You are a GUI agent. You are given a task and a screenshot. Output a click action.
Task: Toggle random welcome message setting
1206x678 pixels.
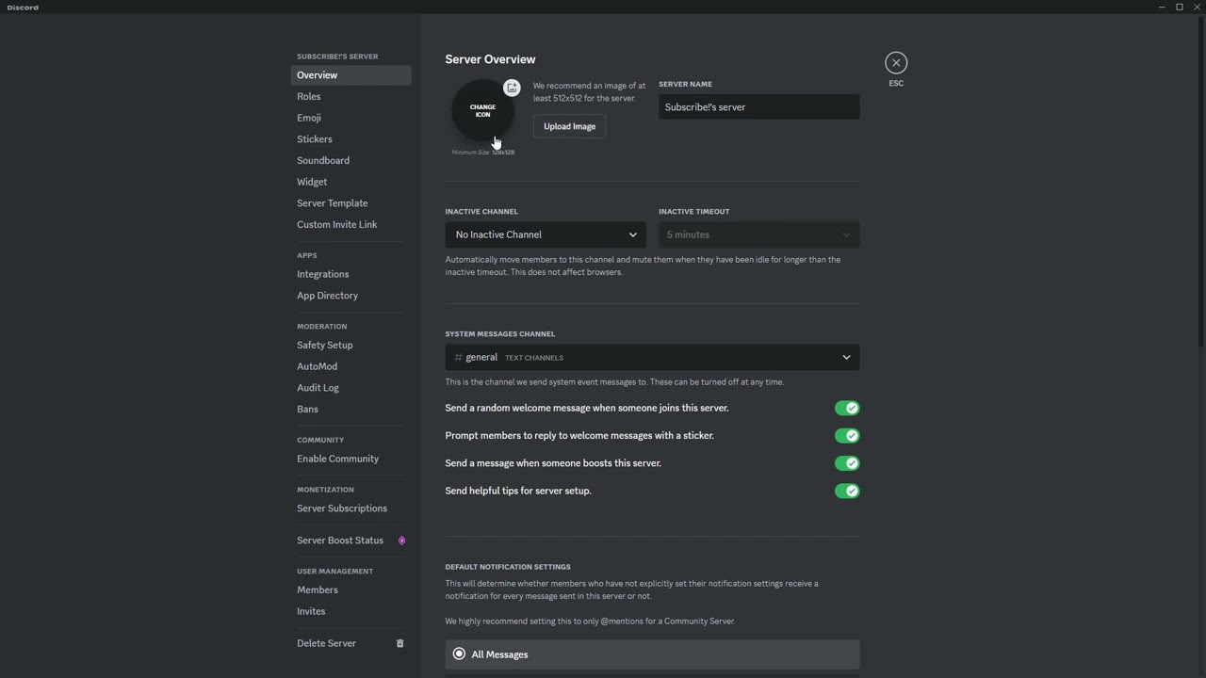pyautogui.click(x=847, y=408)
